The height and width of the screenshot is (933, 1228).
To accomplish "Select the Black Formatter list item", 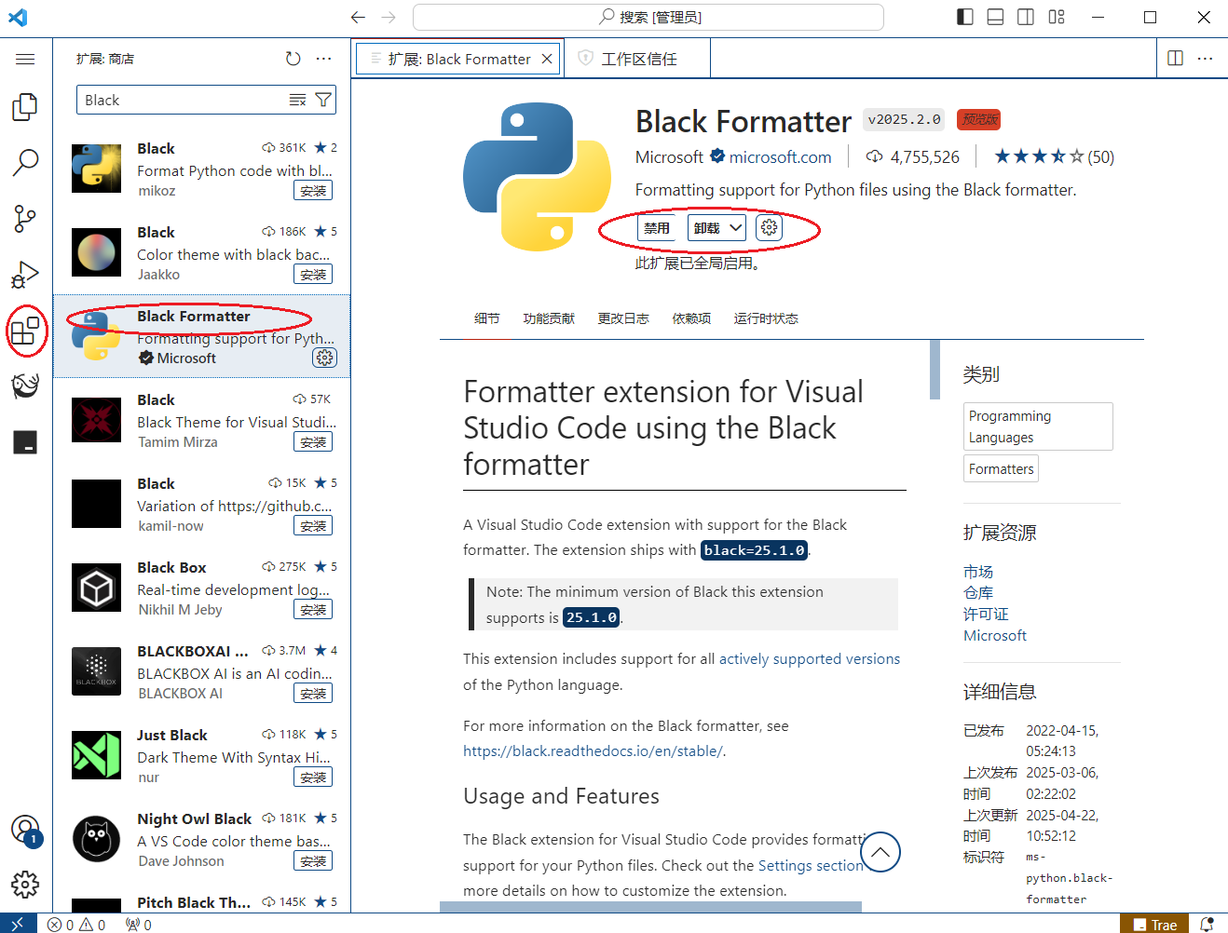I will pyautogui.click(x=202, y=336).
